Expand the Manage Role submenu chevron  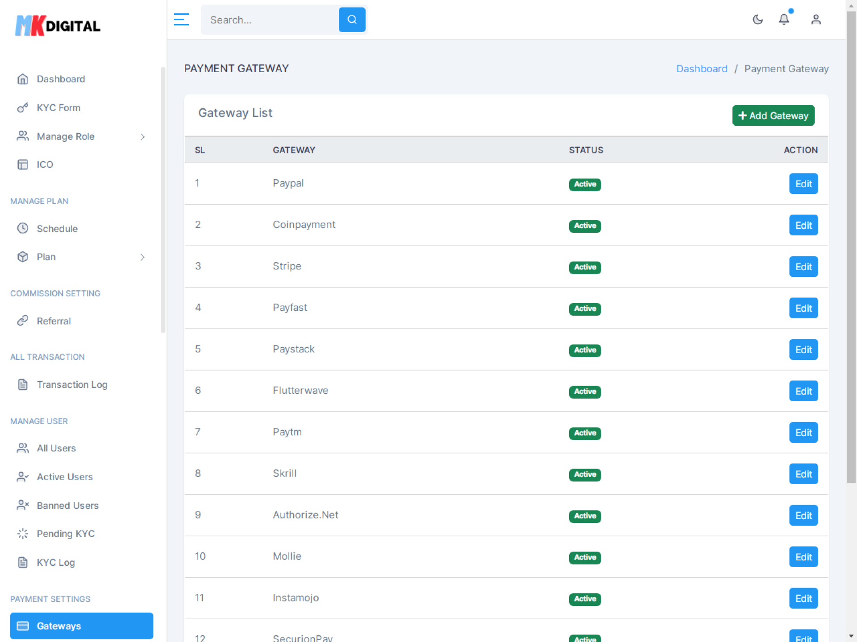click(142, 137)
